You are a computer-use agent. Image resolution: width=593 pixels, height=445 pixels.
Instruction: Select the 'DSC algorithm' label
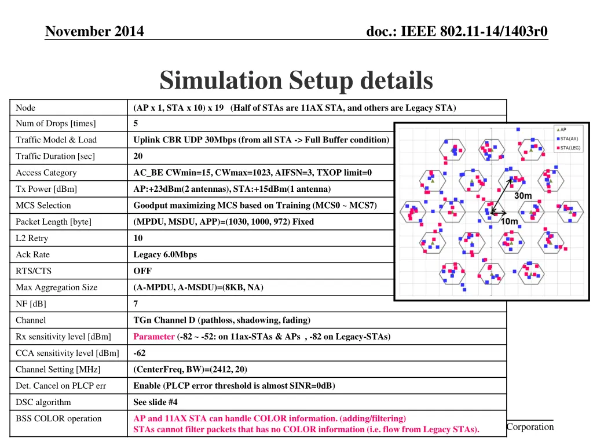[43, 402]
